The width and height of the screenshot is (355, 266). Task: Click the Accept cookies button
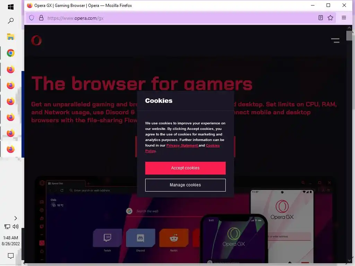tap(185, 168)
